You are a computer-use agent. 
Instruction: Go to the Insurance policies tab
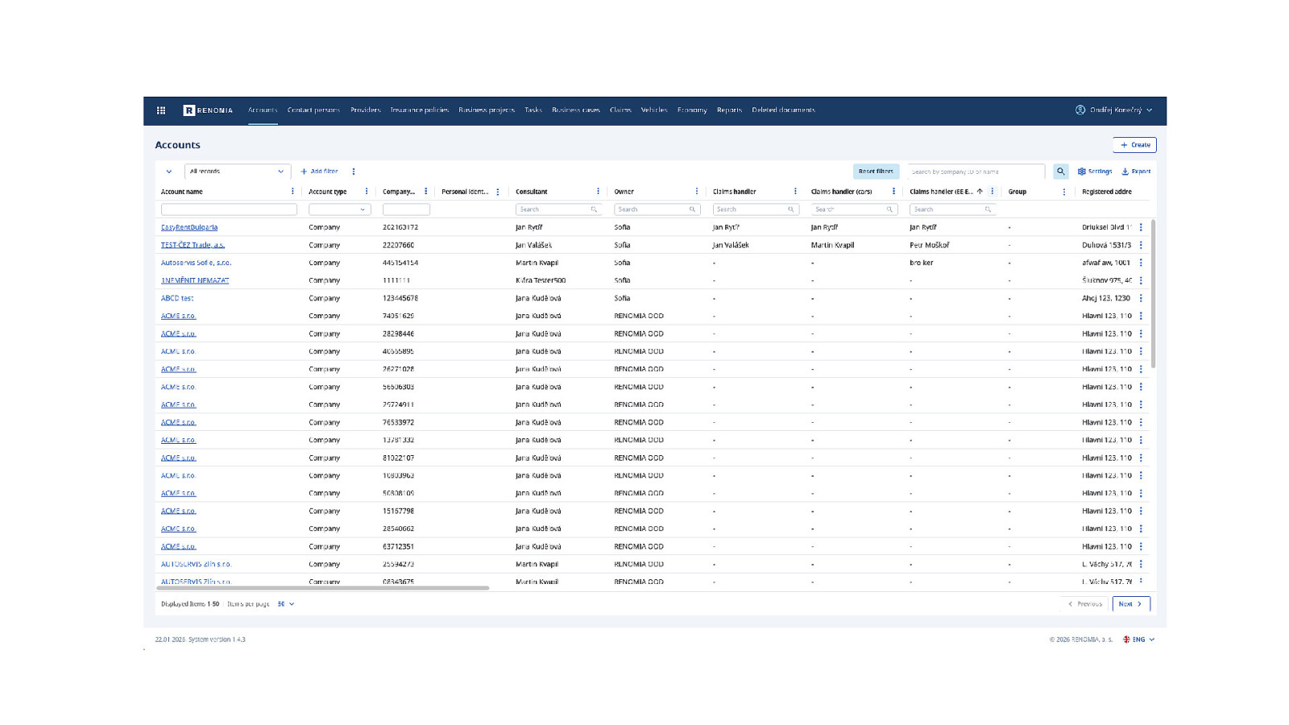coord(419,110)
